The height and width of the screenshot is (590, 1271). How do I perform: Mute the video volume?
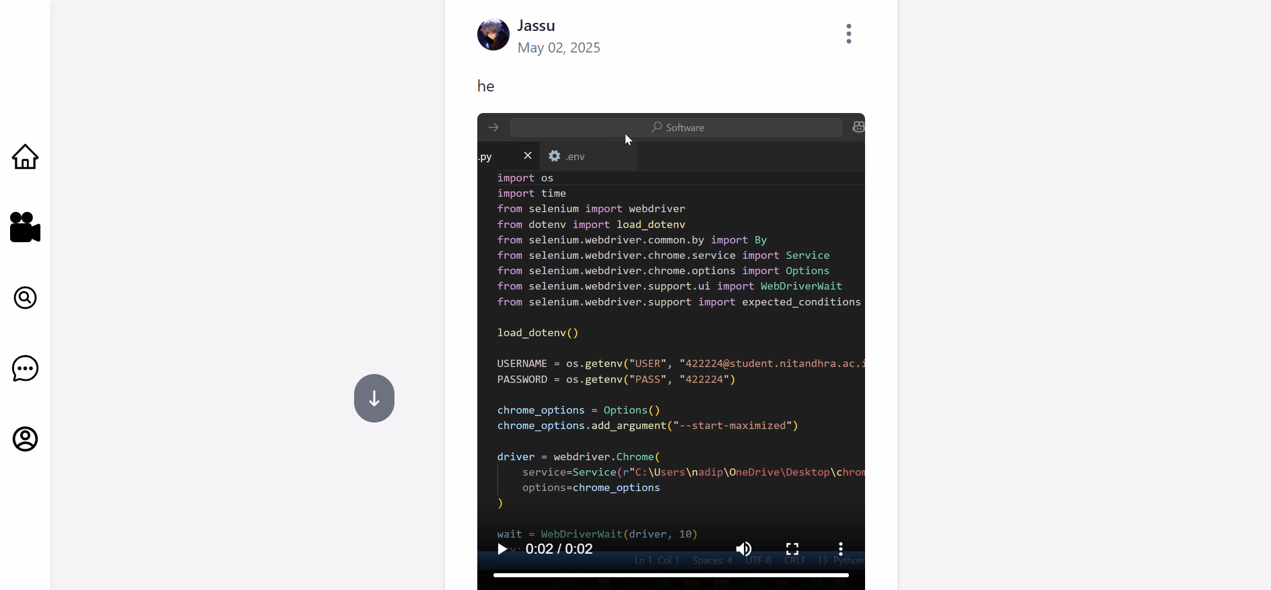[744, 549]
